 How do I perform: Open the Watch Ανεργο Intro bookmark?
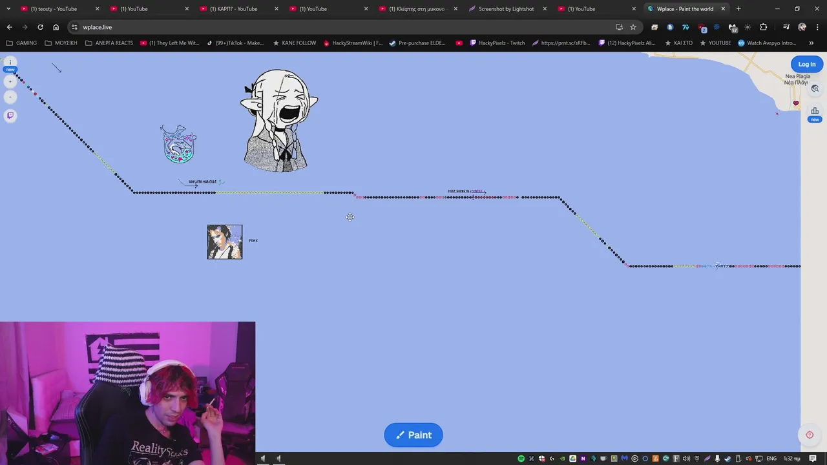tap(767, 43)
